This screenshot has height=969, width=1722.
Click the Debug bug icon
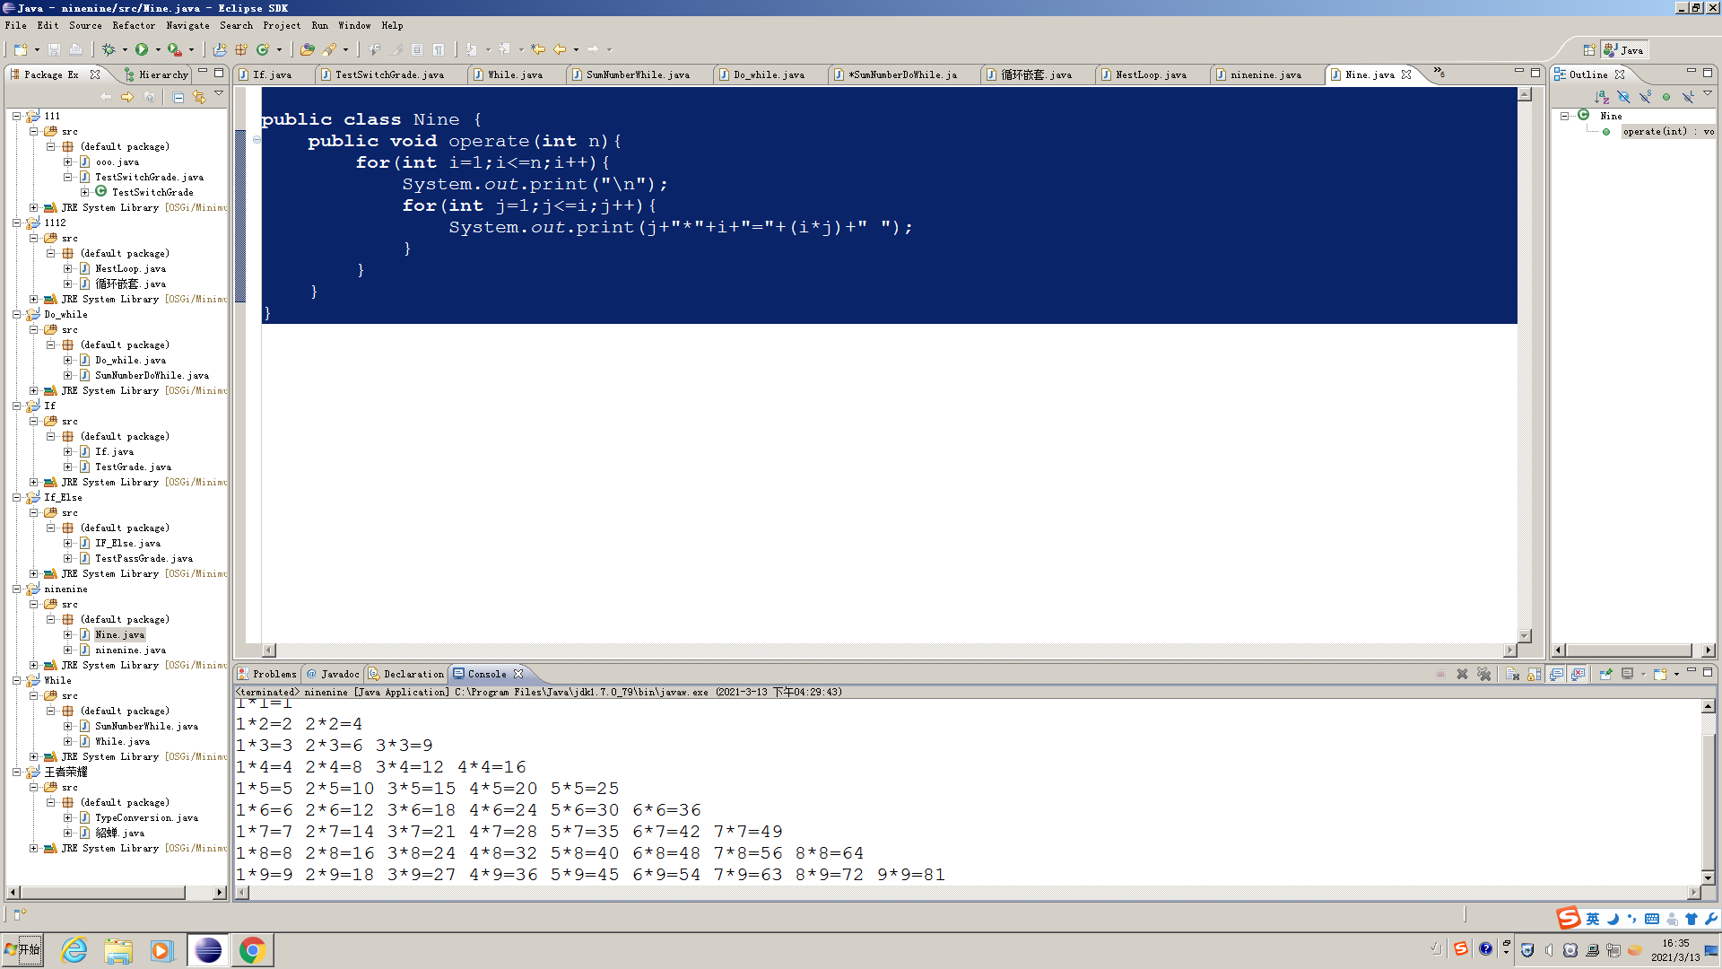[x=109, y=49]
